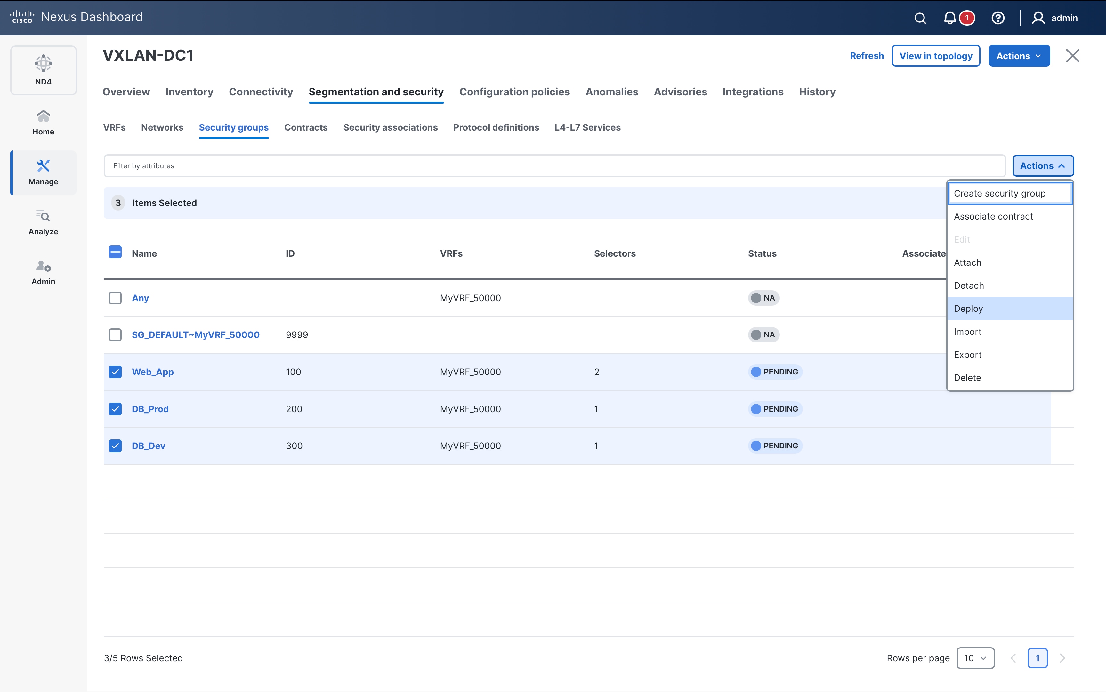This screenshot has width=1106, height=692.
Task: Go to the next page arrow
Action: (x=1062, y=658)
